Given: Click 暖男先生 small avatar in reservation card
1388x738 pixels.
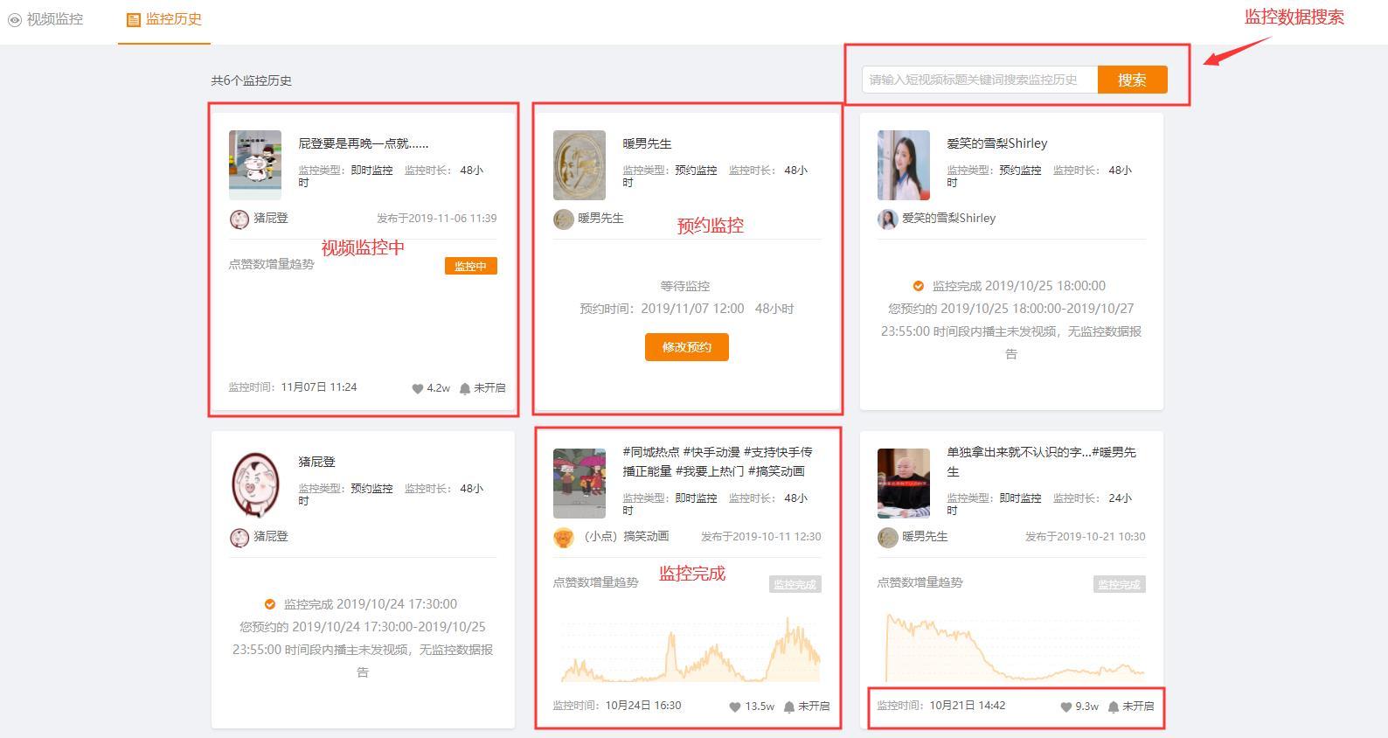Looking at the screenshot, I should (x=564, y=219).
